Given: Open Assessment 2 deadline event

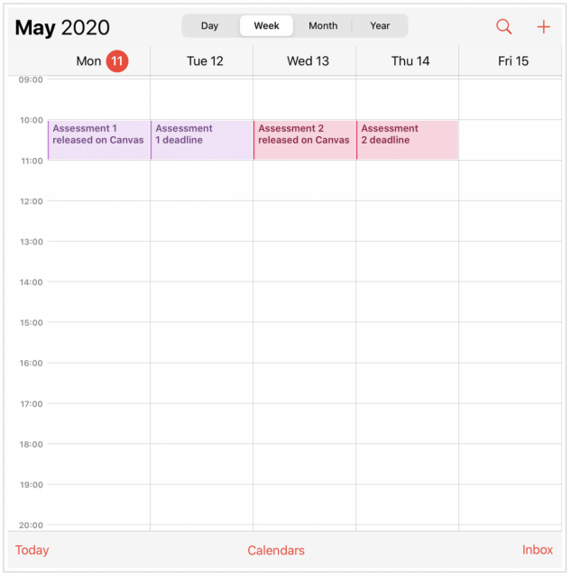Looking at the screenshot, I should 407,140.
